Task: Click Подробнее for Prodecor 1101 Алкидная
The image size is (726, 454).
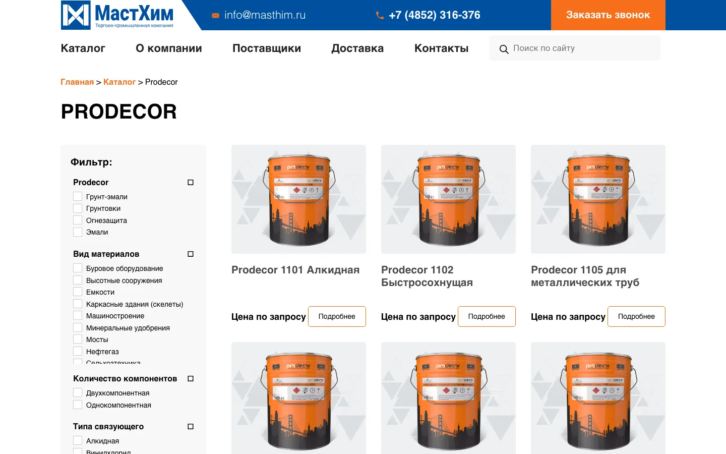Action: (337, 316)
